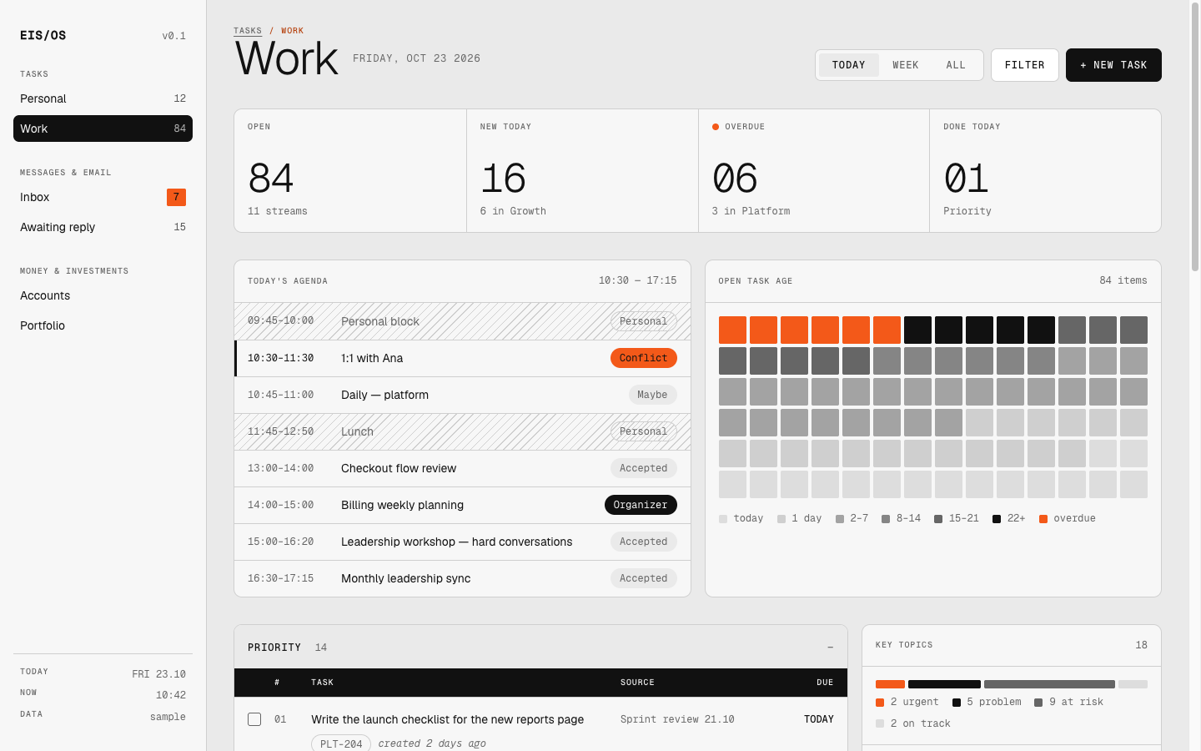Open the Inbox sidebar item
Screen dimensions: 1201x751
[103, 197]
